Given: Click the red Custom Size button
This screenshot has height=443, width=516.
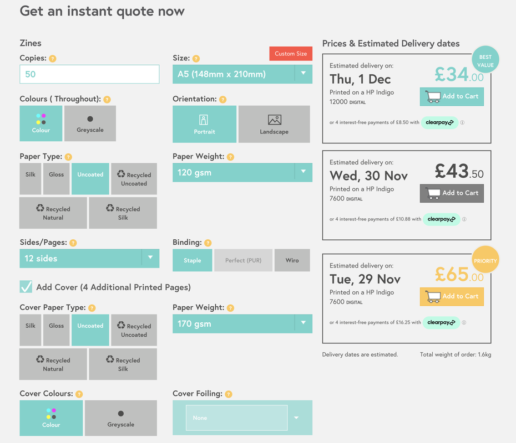Looking at the screenshot, I should 291,54.
